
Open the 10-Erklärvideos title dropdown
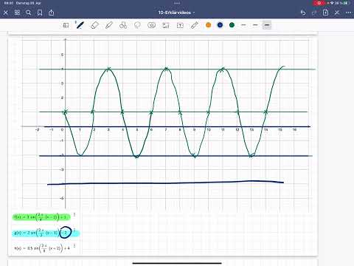tap(176, 13)
